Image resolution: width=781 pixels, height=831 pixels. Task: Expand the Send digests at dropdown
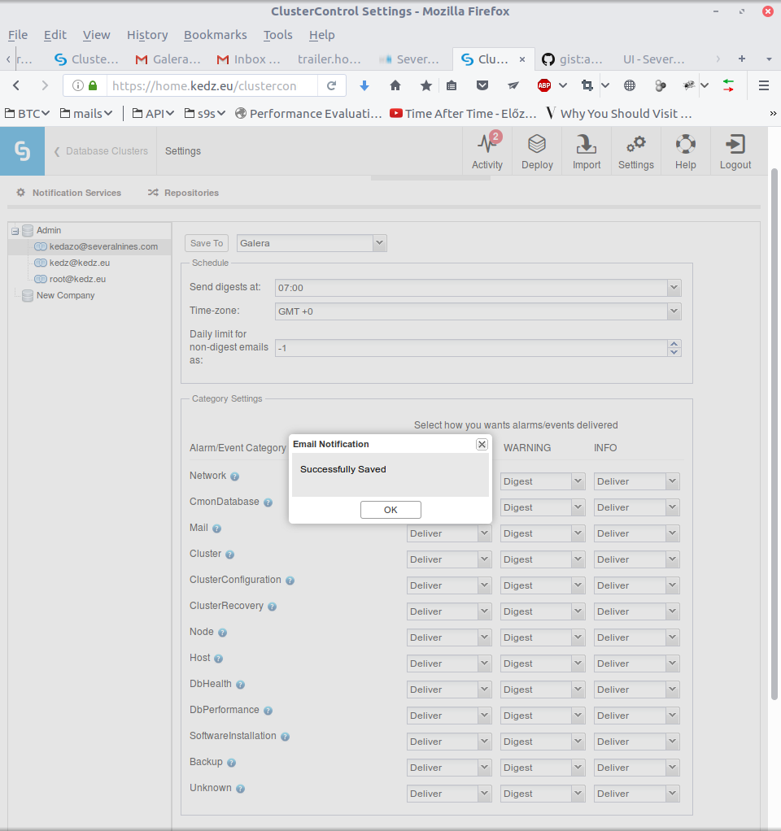(x=674, y=288)
